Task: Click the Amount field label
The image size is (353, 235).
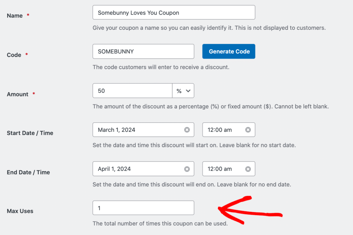Action: click(x=18, y=94)
